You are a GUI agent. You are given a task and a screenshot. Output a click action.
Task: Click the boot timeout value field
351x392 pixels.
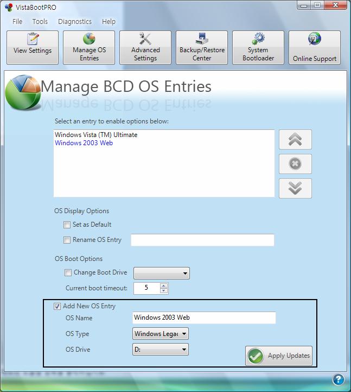[x=147, y=288]
